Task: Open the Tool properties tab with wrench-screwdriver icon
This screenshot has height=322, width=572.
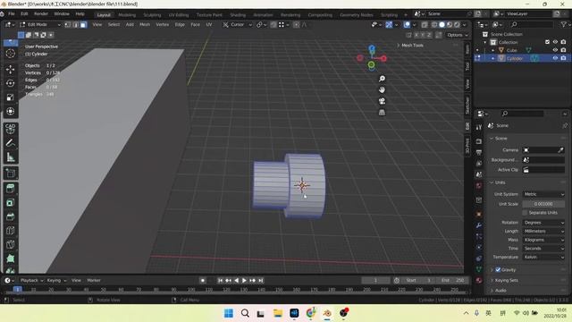Action: (479, 127)
